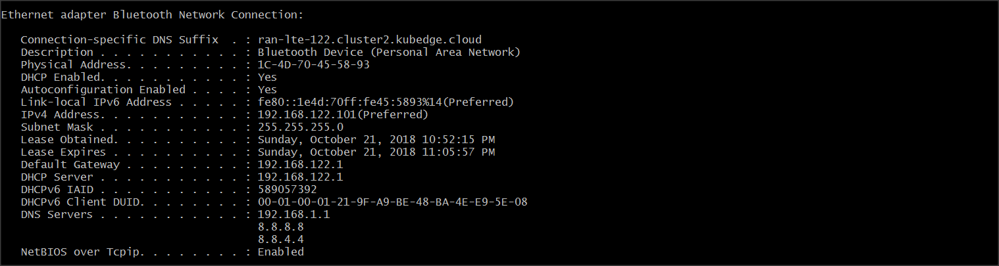Click the Autoconfiguration Enabled Yes value
This screenshot has height=266, width=999.
(267, 89)
